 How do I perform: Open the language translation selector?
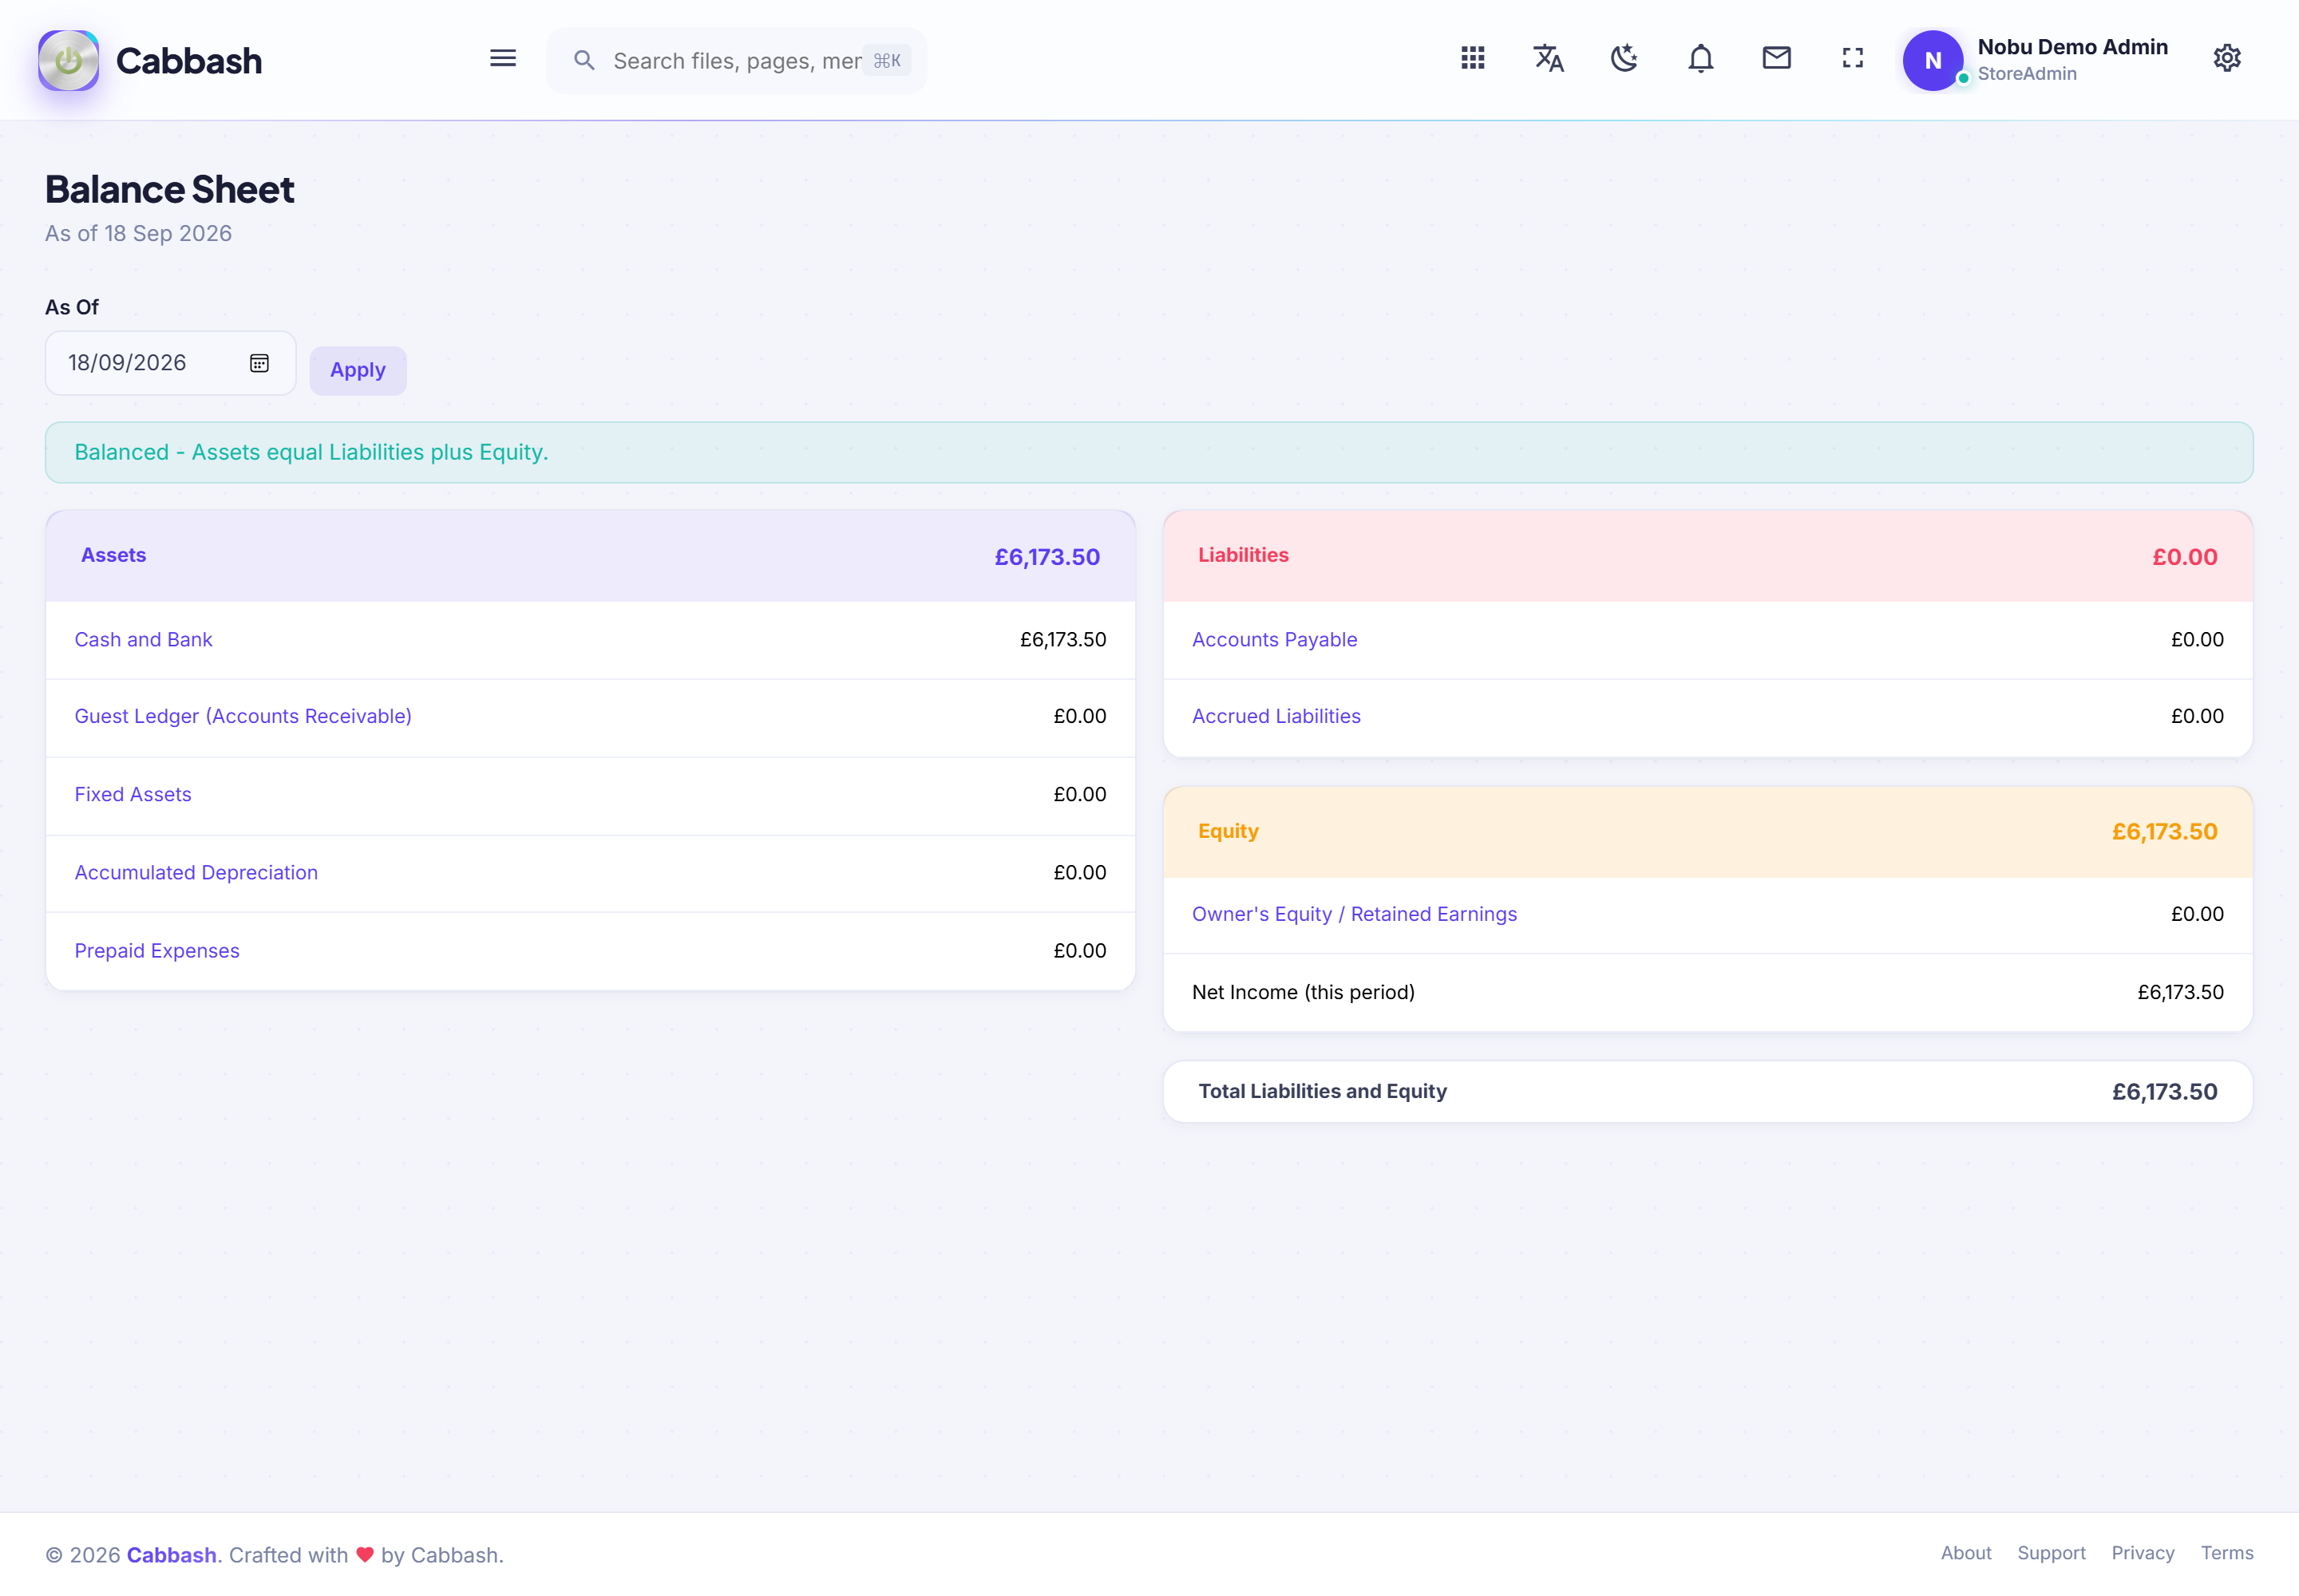coord(1549,58)
